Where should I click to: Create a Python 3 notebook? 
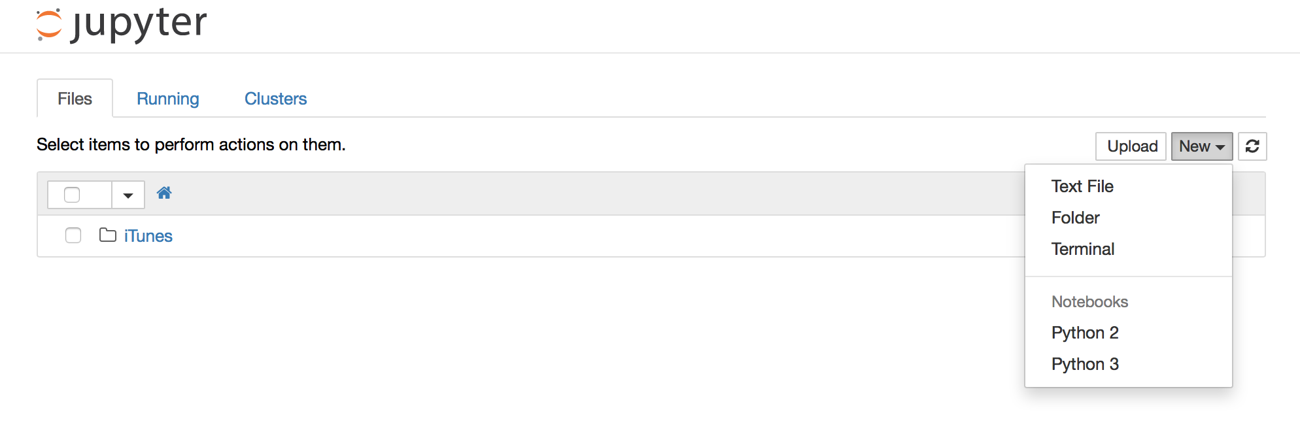coord(1085,364)
